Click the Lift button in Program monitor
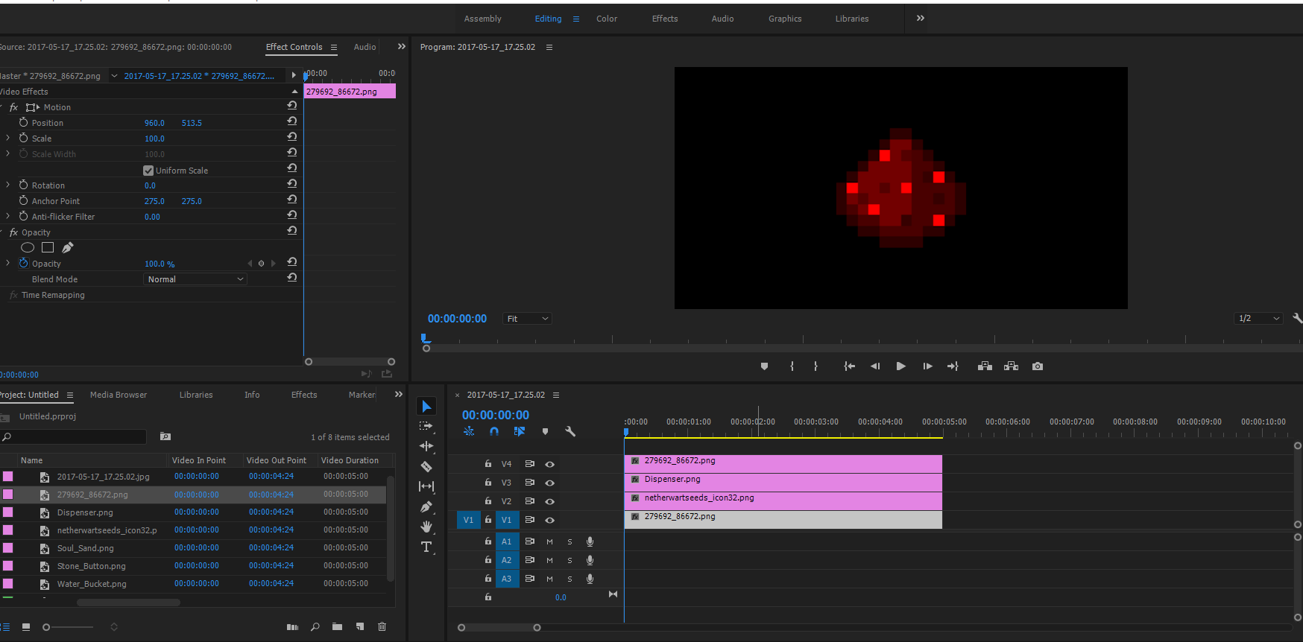 (x=985, y=366)
